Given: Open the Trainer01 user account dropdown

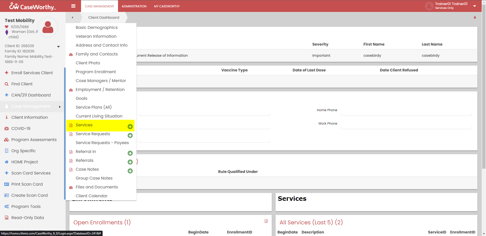Looking at the screenshot, I should (x=474, y=6).
